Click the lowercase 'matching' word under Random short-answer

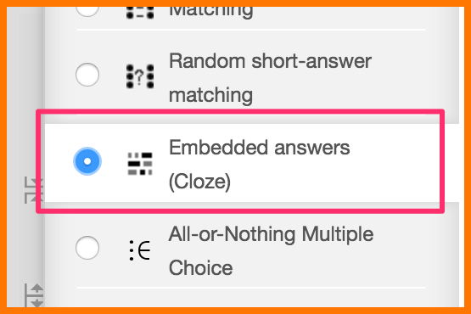[x=210, y=95]
